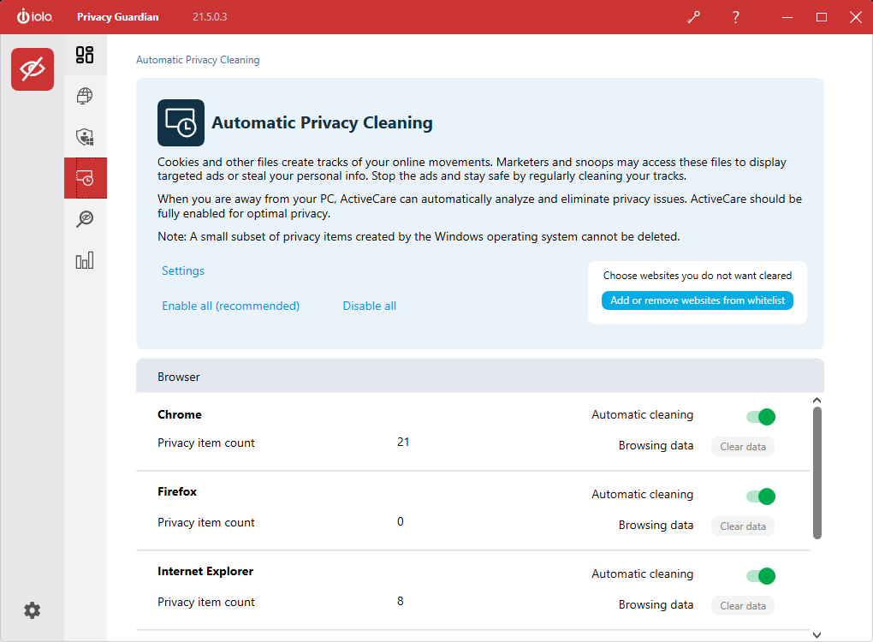Screen dimensions: 873x642
Task: Click the Firefox browser name
Action: [x=177, y=491]
